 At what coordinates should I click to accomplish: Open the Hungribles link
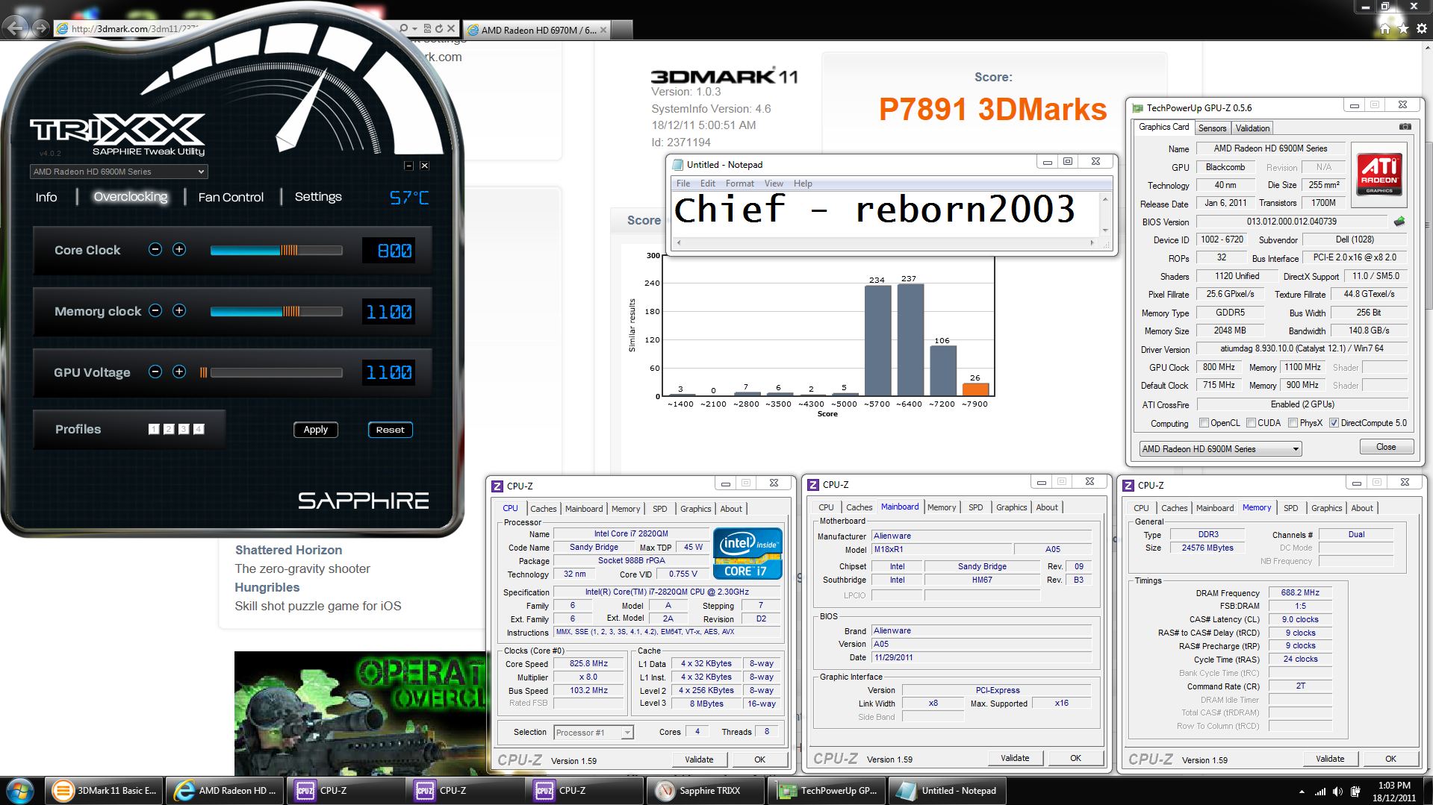(267, 587)
